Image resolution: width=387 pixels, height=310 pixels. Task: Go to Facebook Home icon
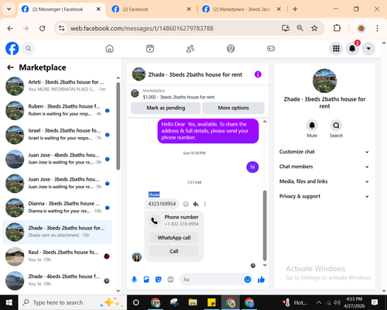pyautogui.click(x=110, y=49)
